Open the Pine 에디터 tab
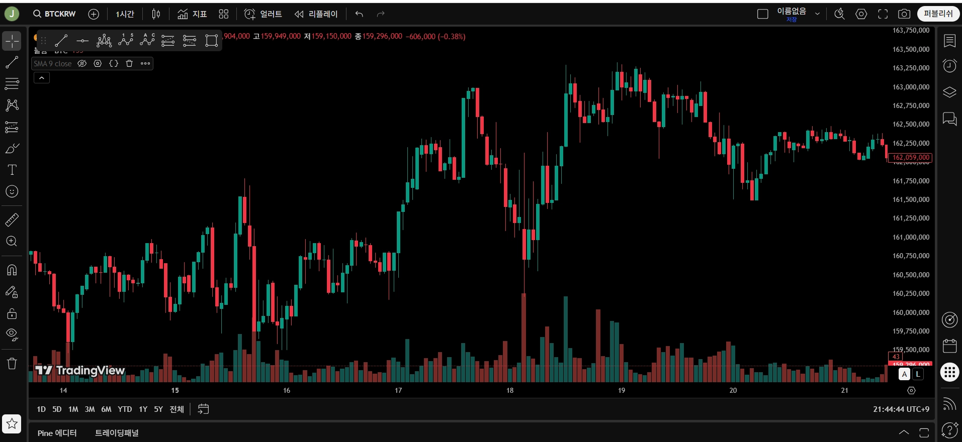Screen dimensions: 962x442 pyautogui.click(x=57, y=433)
